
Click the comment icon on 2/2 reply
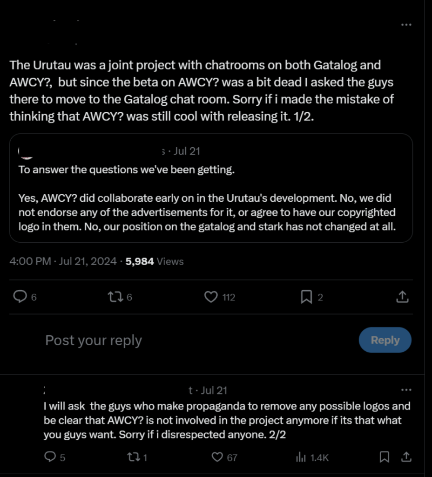click(50, 457)
